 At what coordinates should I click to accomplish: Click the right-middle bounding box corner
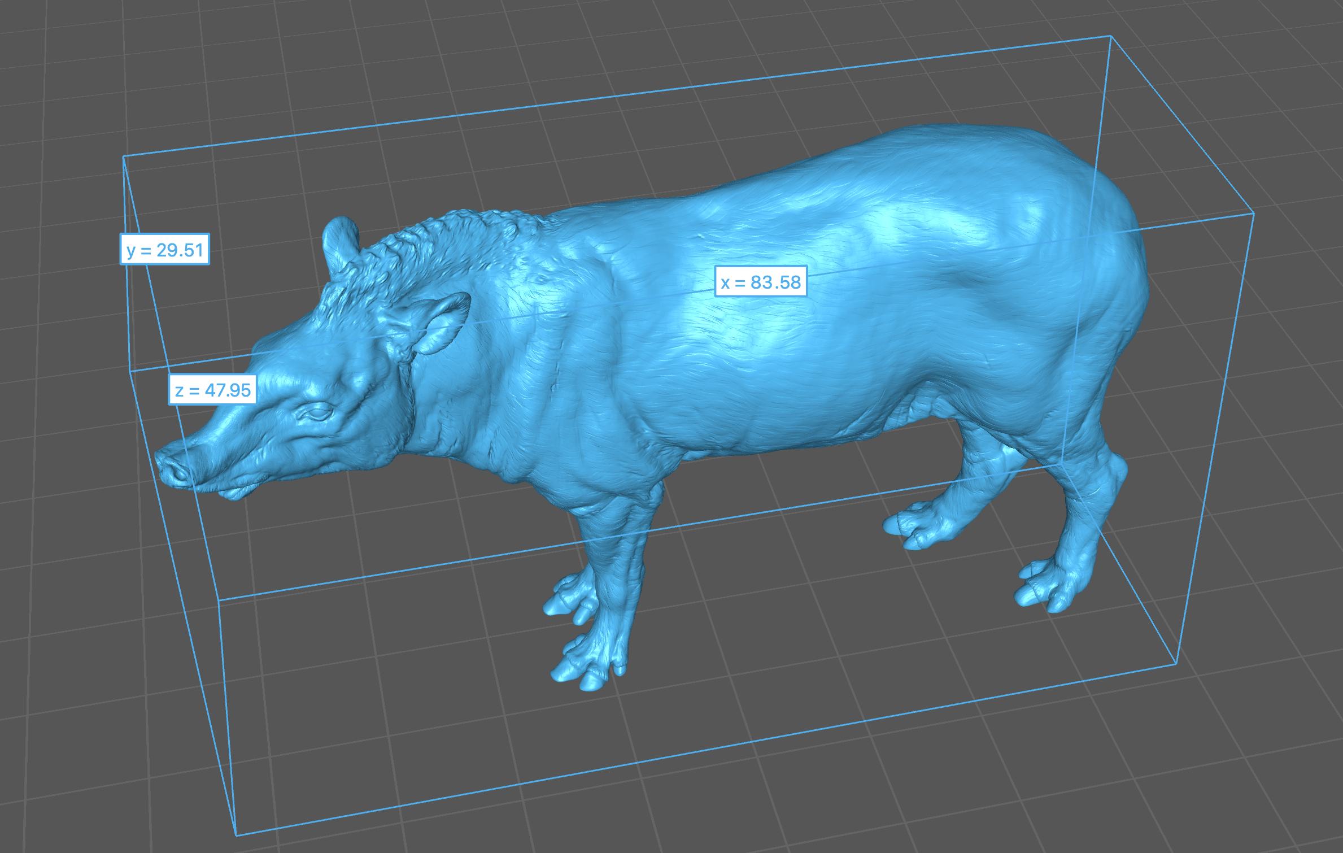pos(1254,214)
